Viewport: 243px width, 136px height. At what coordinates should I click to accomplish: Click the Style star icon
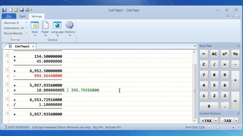point(35,25)
